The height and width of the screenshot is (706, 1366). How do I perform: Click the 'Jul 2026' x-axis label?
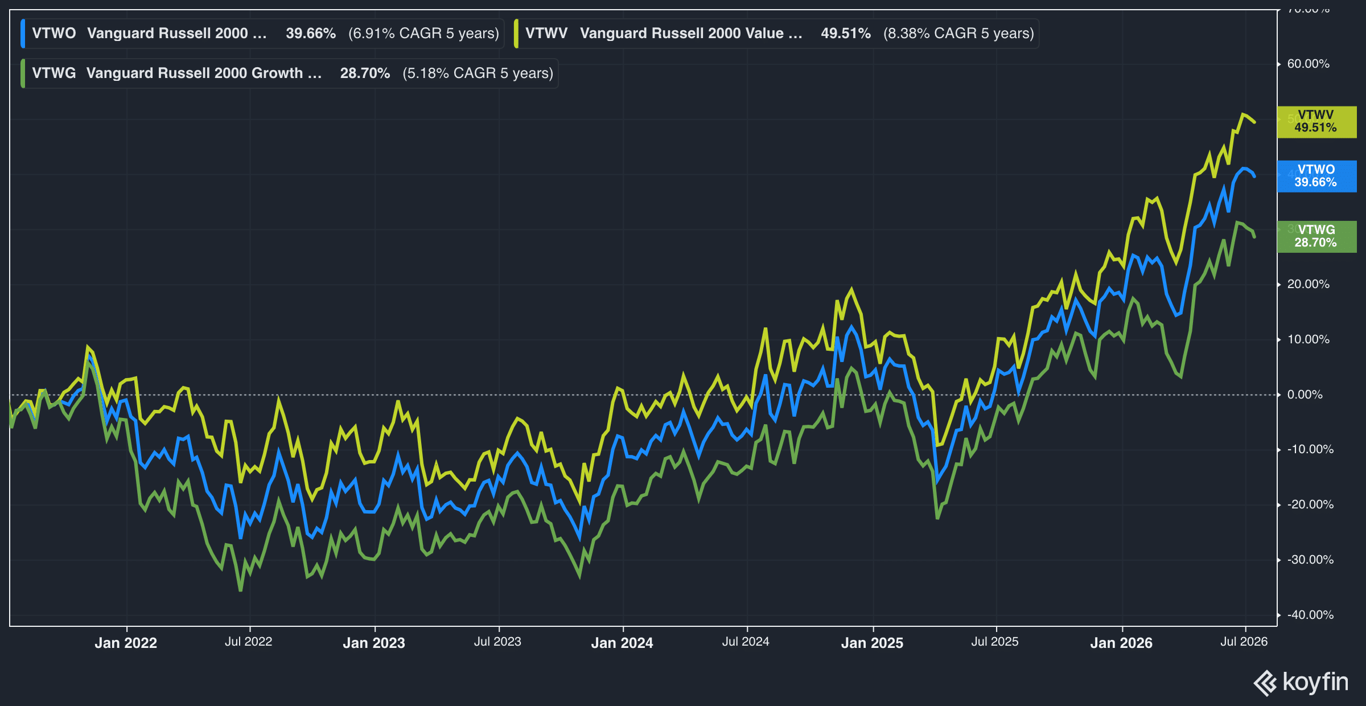[x=1244, y=642]
